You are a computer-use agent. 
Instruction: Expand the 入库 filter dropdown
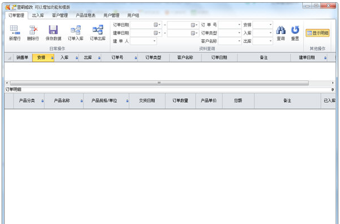coord(270,33)
